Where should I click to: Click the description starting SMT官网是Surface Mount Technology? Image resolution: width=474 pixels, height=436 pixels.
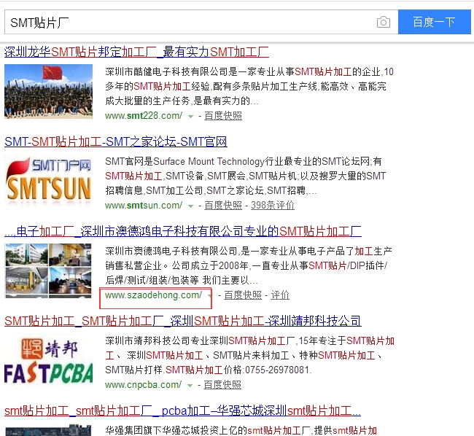coord(246,176)
